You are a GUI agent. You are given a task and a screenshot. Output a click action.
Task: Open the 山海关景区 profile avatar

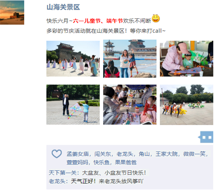[12, 12]
